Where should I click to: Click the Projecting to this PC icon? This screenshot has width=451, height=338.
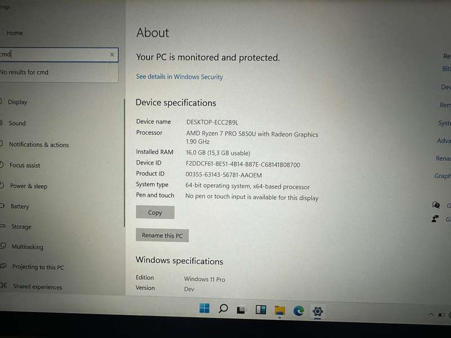coord(3,265)
